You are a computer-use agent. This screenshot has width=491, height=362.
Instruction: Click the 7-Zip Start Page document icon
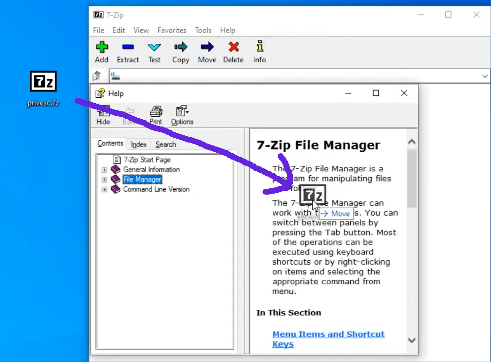pyautogui.click(x=117, y=160)
